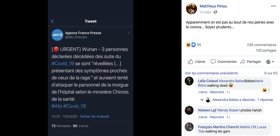Screen dimensions: 280x136
Task: Open the comment-as profile selector dropdown
Action: click(270, 62)
